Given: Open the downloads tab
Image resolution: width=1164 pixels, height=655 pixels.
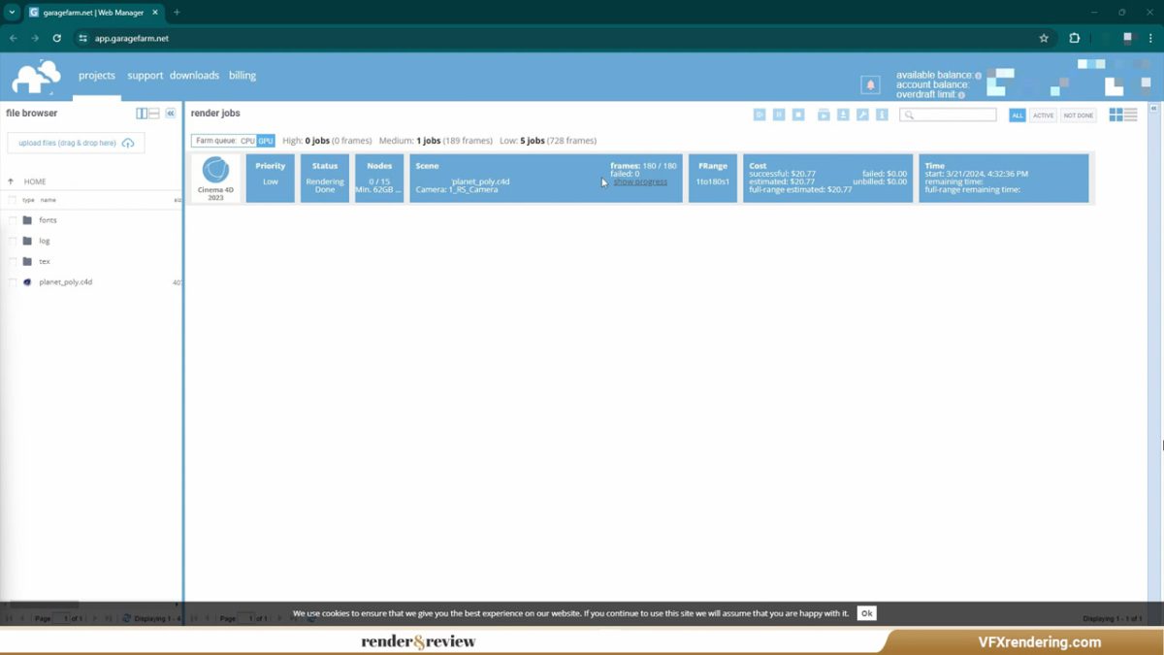Looking at the screenshot, I should 194,76.
